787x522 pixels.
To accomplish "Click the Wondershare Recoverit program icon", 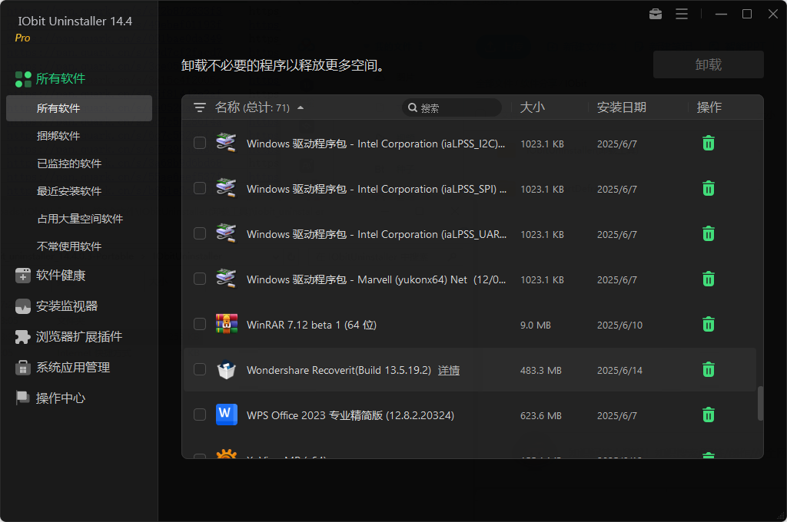I will point(227,369).
